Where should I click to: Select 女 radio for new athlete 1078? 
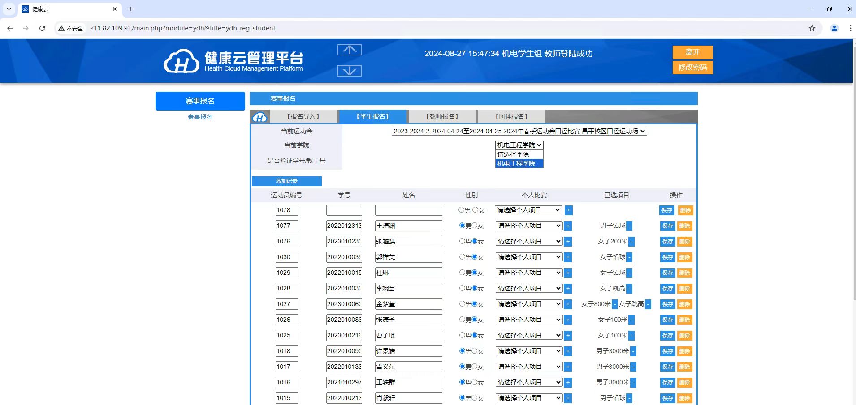(x=475, y=210)
